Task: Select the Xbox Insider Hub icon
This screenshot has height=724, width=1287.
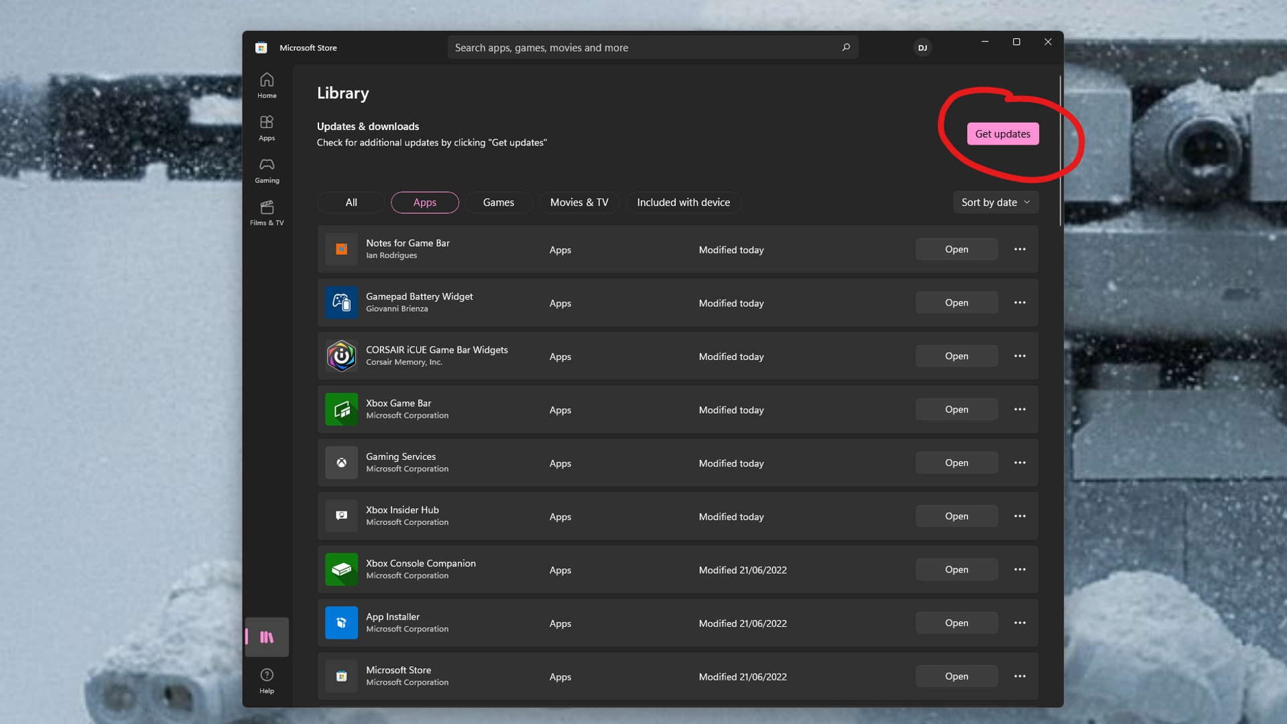Action: click(x=341, y=516)
